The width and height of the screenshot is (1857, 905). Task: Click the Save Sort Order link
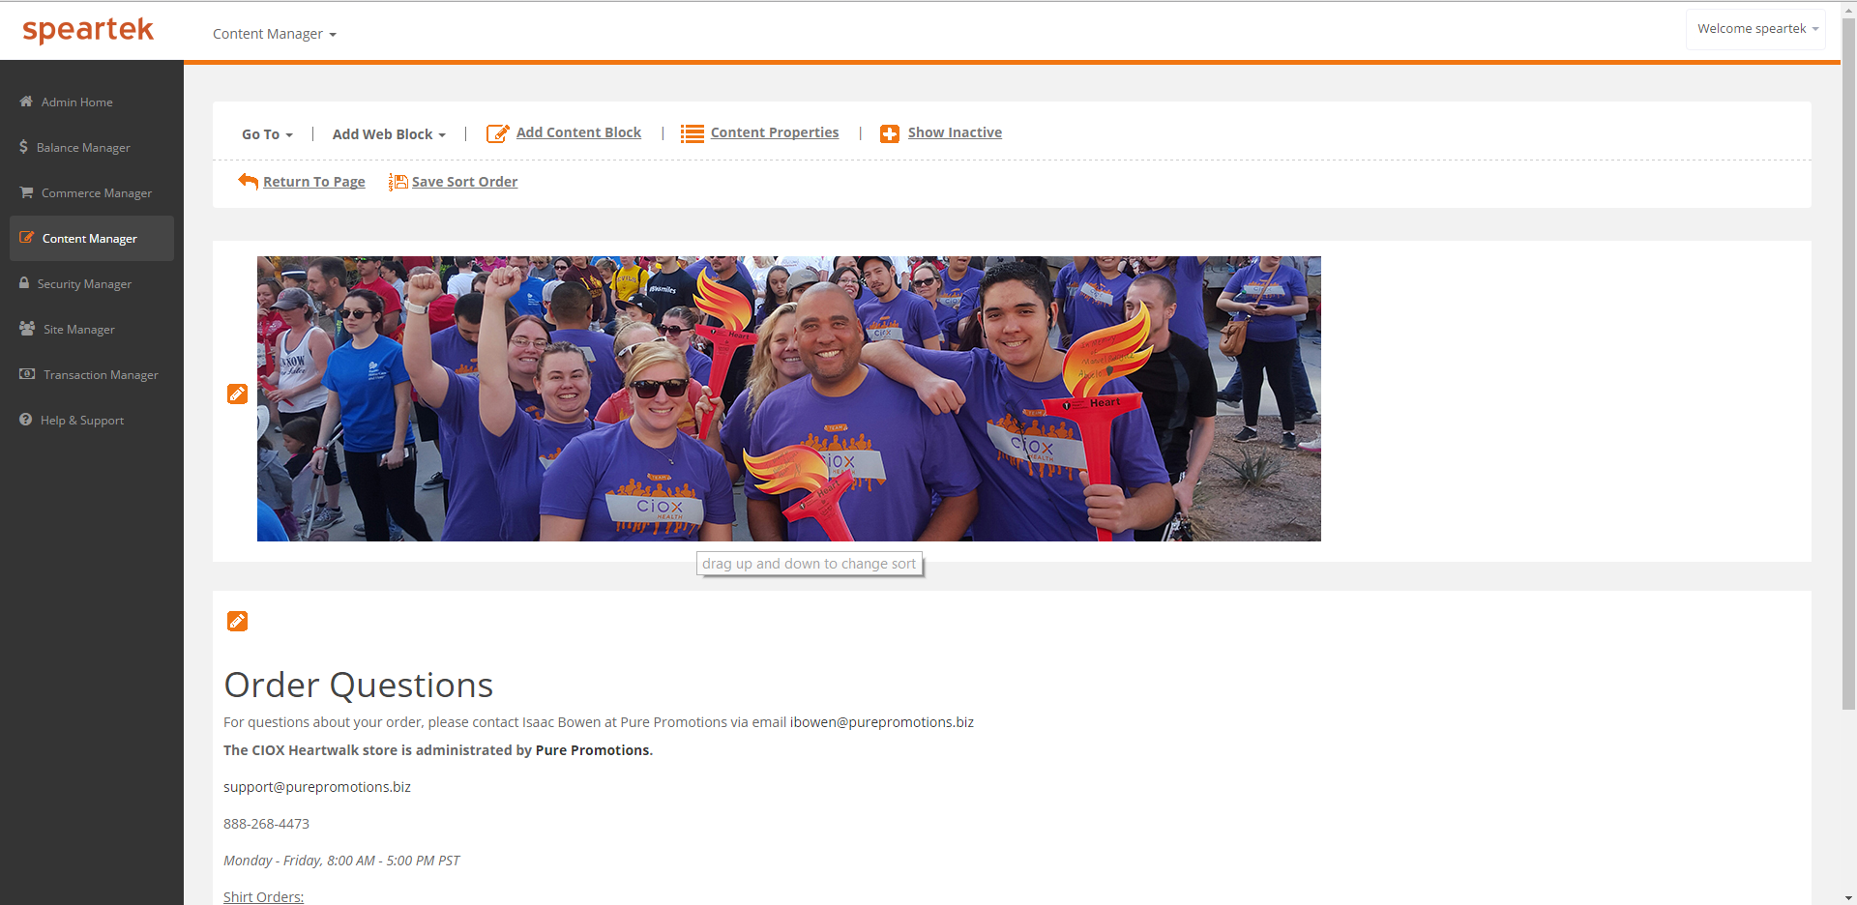[464, 182]
